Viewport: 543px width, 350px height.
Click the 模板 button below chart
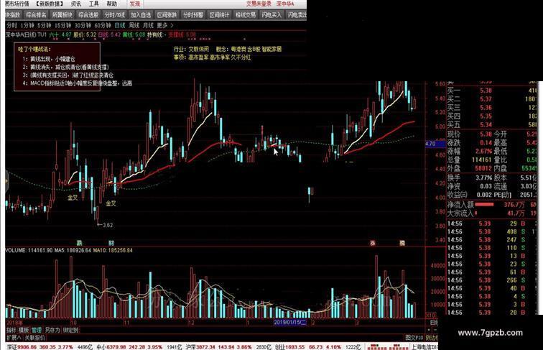[24, 331]
